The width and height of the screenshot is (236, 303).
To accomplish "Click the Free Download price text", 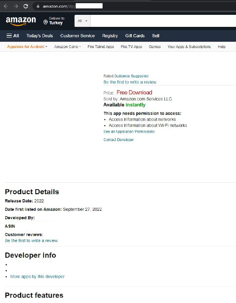I will (x=134, y=92).
